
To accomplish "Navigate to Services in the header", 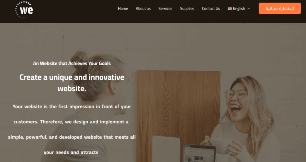I will (x=165, y=9).
